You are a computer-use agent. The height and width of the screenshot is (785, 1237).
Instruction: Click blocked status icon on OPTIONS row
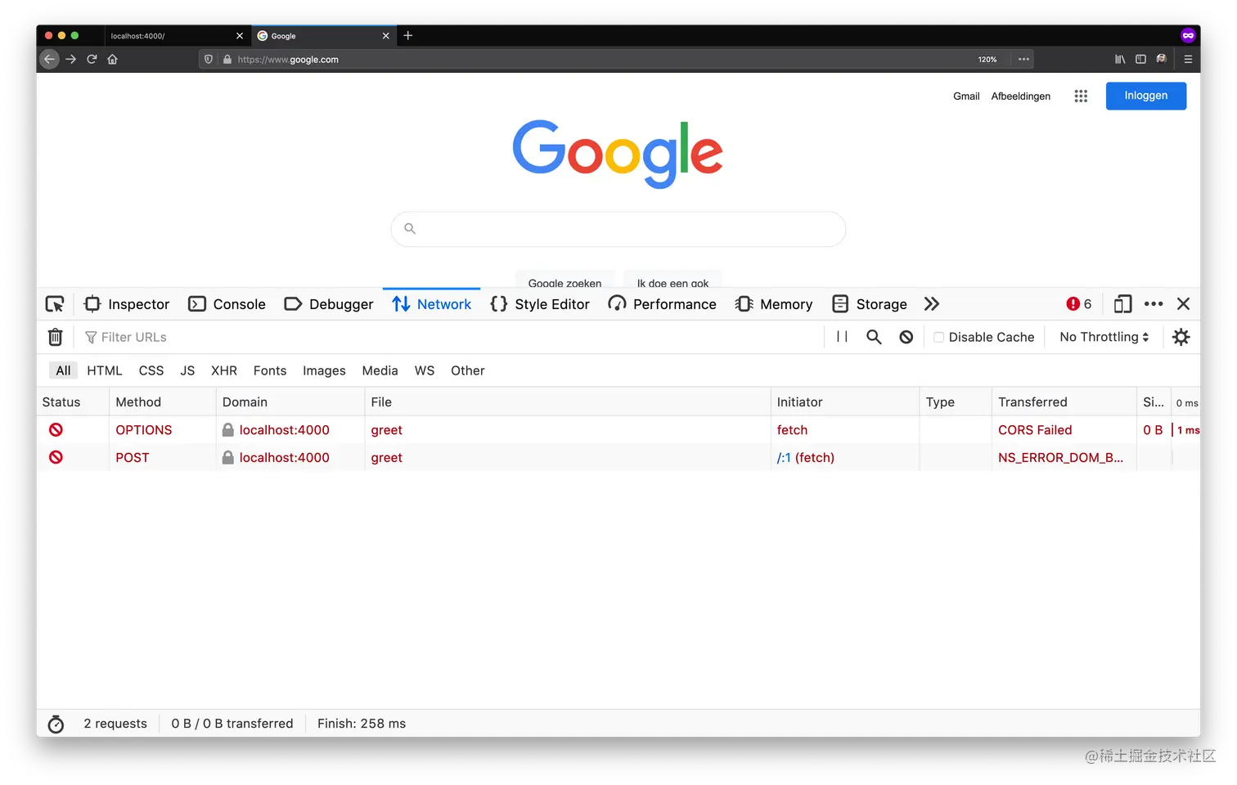56,429
